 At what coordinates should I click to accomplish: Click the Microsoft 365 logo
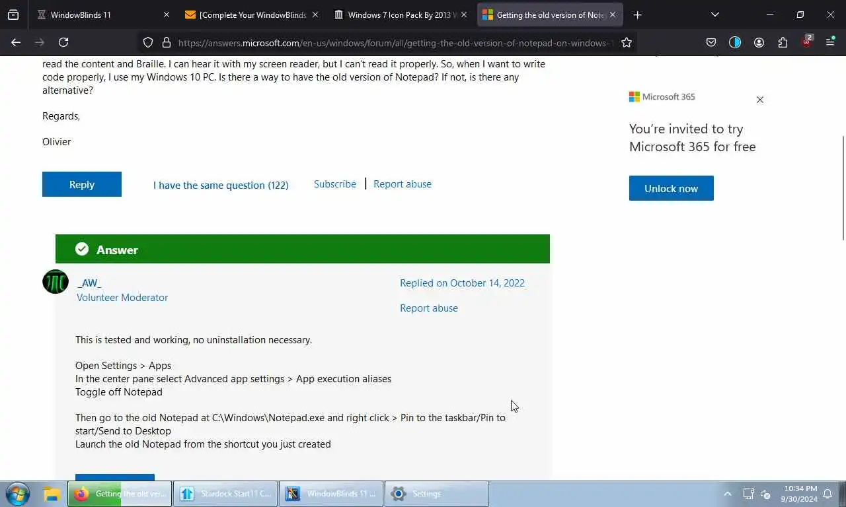click(662, 96)
